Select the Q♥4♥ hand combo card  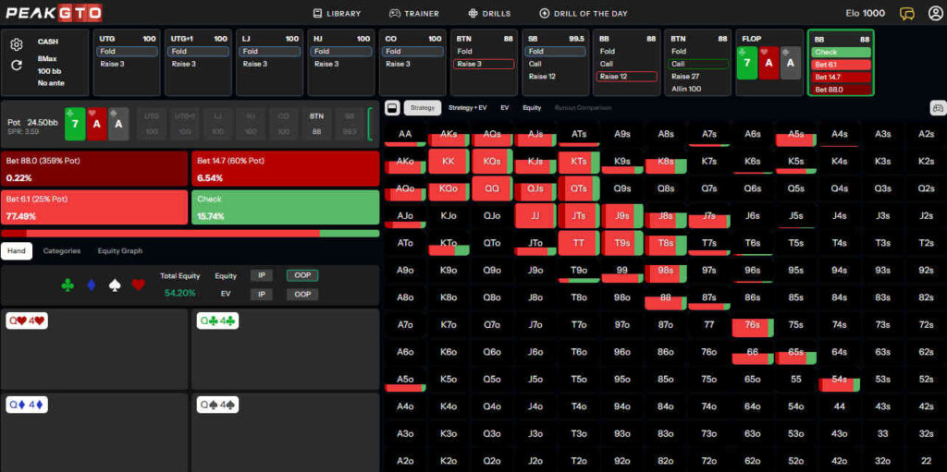[26, 321]
